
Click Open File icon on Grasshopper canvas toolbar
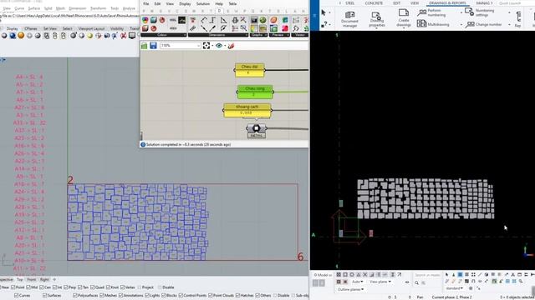pyautogui.click(x=145, y=46)
